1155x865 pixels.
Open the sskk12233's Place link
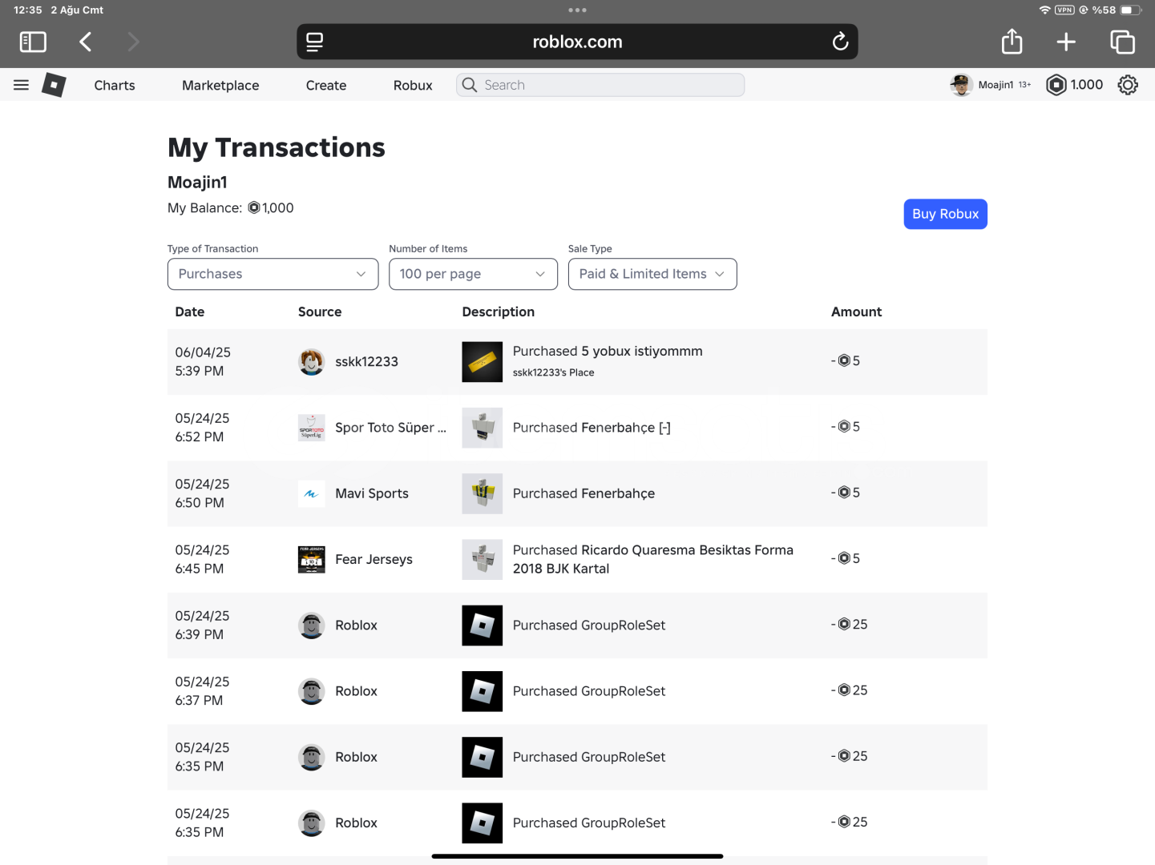click(554, 372)
